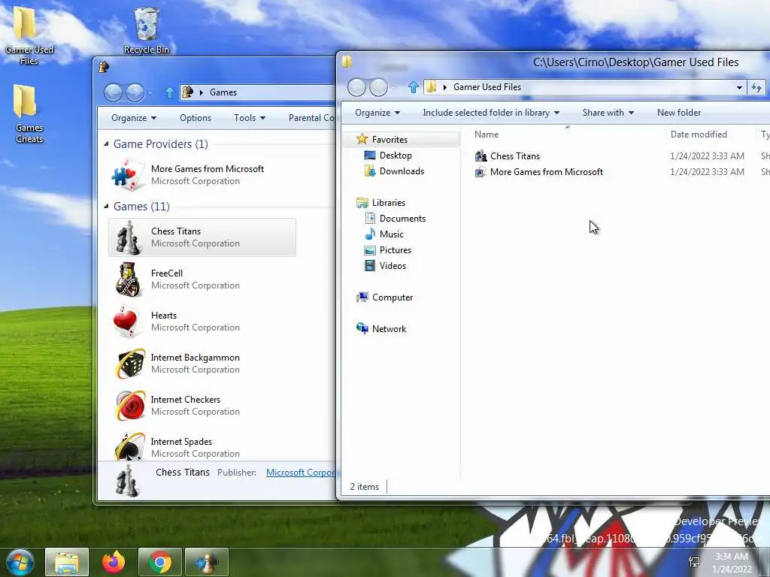Click the Internet Spades icon
770x577 pixels.
pyautogui.click(x=130, y=446)
